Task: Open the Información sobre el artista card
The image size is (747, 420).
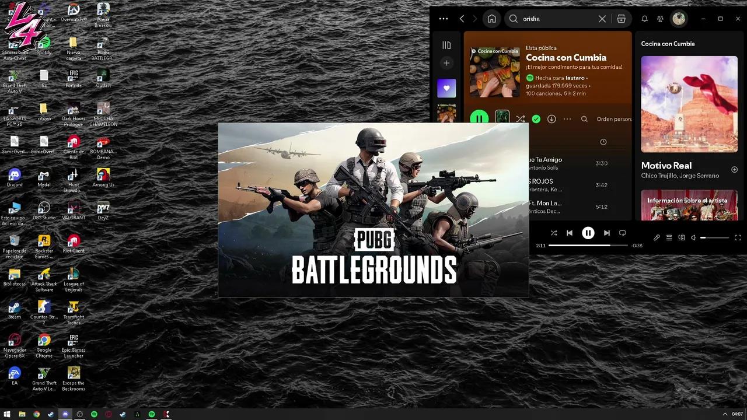Action: (689, 205)
